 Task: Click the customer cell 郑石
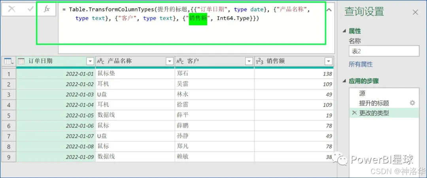tap(215, 74)
